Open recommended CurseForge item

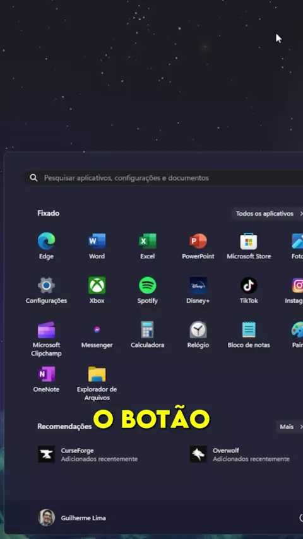pos(88,454)
